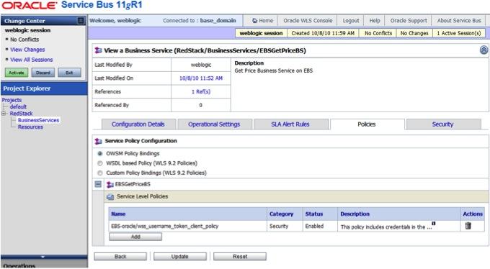Image resolution: width=490 pixels, height=269 pixels.
Task: Expand the Operations panel arrow
Action: 43,257
